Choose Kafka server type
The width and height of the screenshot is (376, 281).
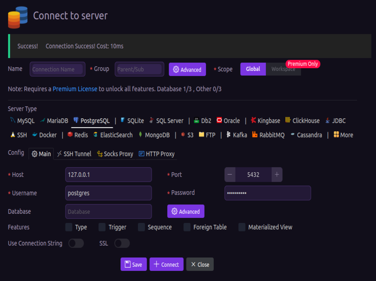237,135
